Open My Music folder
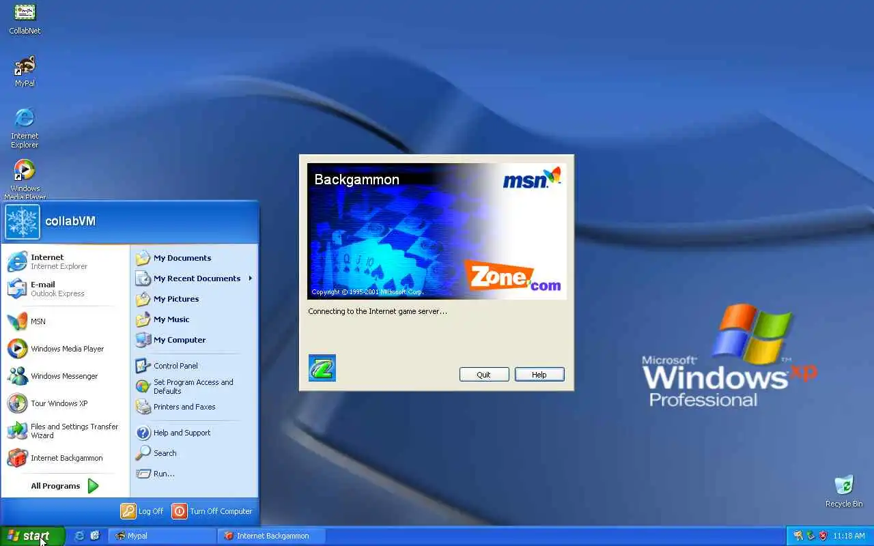Viewport: 874px width, 546px height. pyautogui.click(x=194, y=319)
